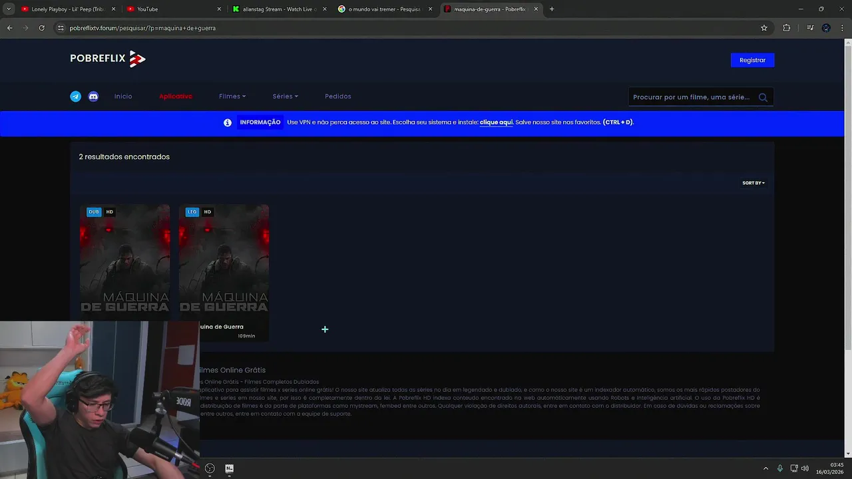The width and height of the screenshot is (852, 479).
Task: Follow the 'clique aqui' VPN link
Action: pyautogui.click(x=496, y=122)
